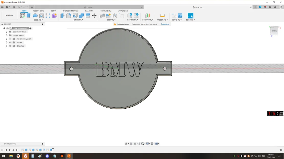Open the СОЗДАТЬ dropdown menu
284x159 pixels.
38,20
